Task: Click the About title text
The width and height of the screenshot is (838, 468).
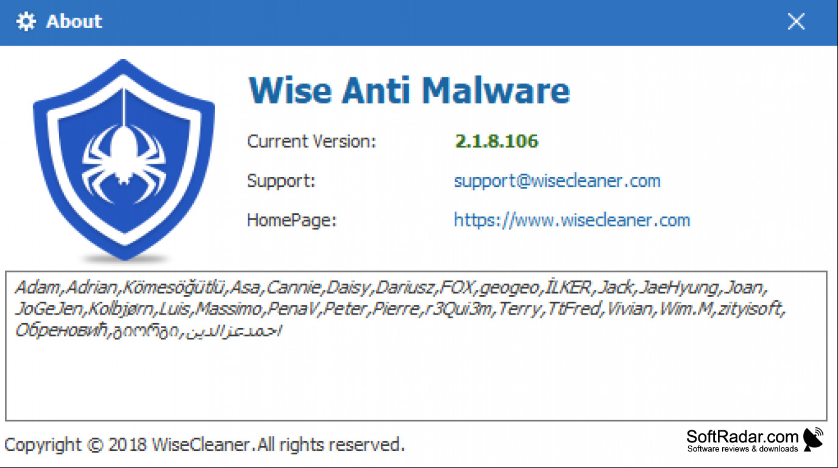Action: (x=74, y=22)
